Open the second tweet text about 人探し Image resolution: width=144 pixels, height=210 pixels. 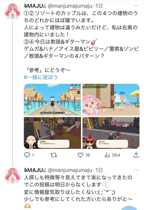point(78,188)
